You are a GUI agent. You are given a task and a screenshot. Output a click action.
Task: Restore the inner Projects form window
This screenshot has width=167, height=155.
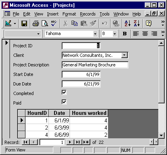coord(154,14)
